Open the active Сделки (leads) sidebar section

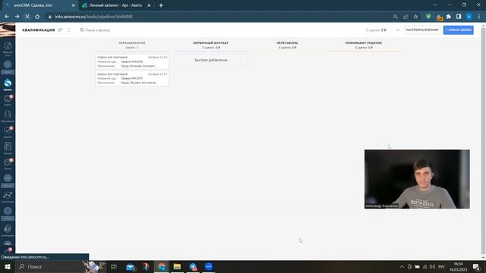(x=8, y=84)
